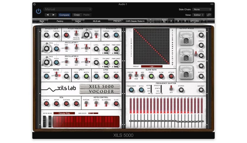247x143 pixels.
Task: Flip the Slew Rate Abs switch
Action: [142, 76]
